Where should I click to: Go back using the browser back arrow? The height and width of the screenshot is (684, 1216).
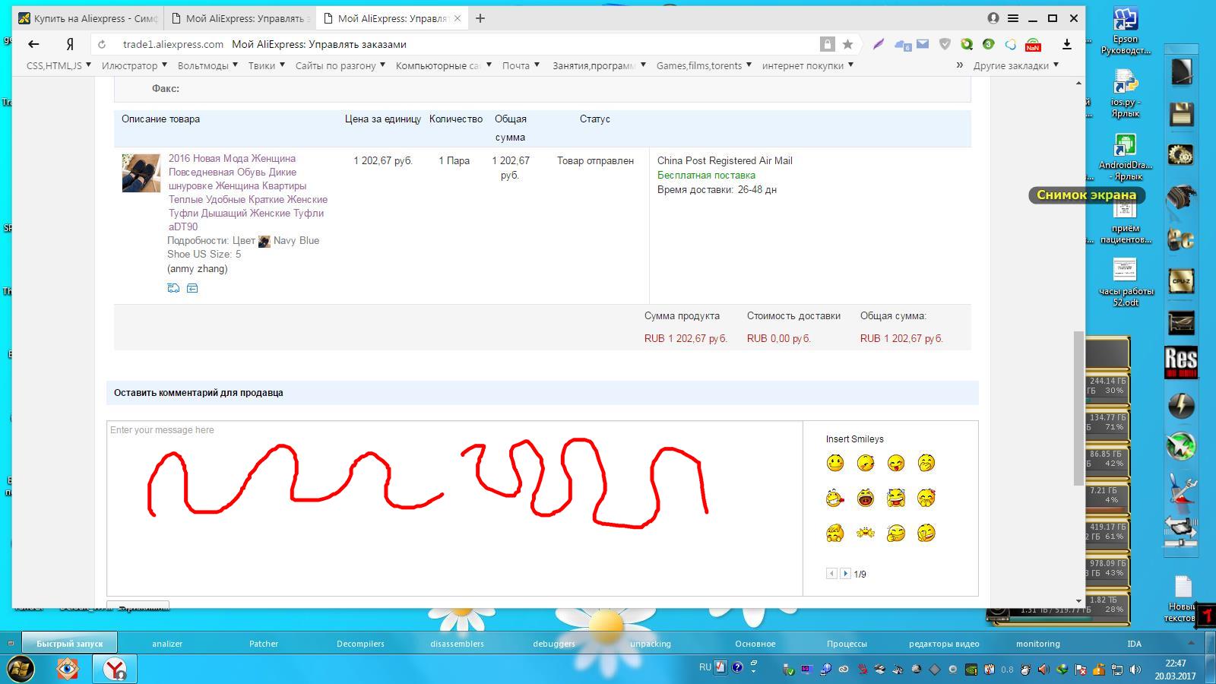click(33, 44)
